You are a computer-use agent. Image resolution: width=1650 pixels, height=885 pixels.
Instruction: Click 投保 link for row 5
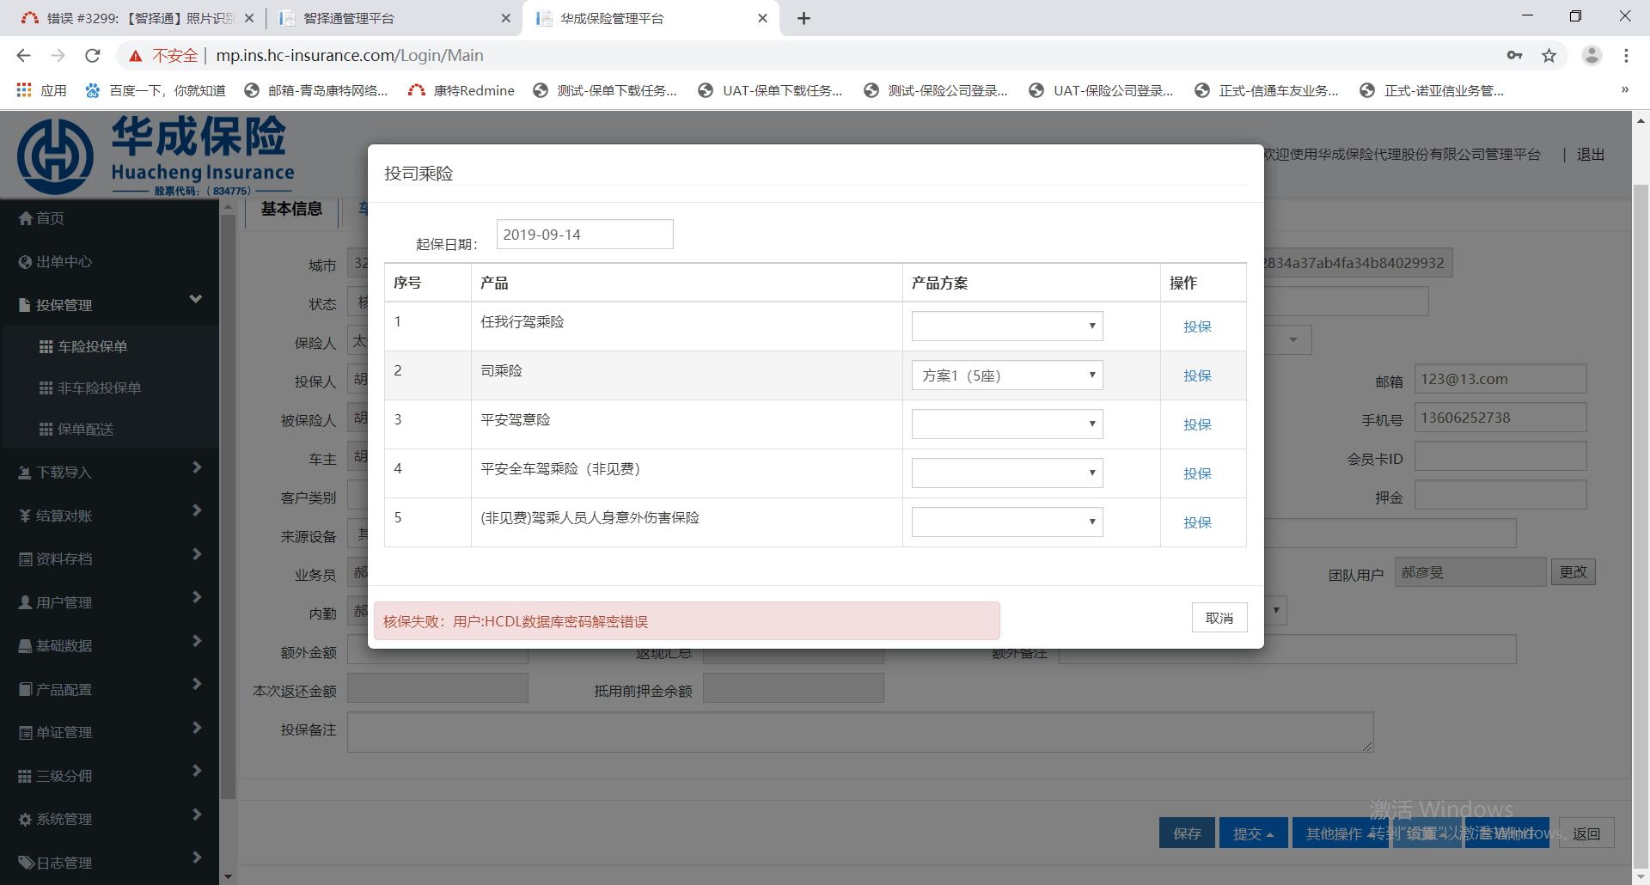(1197, 522)
